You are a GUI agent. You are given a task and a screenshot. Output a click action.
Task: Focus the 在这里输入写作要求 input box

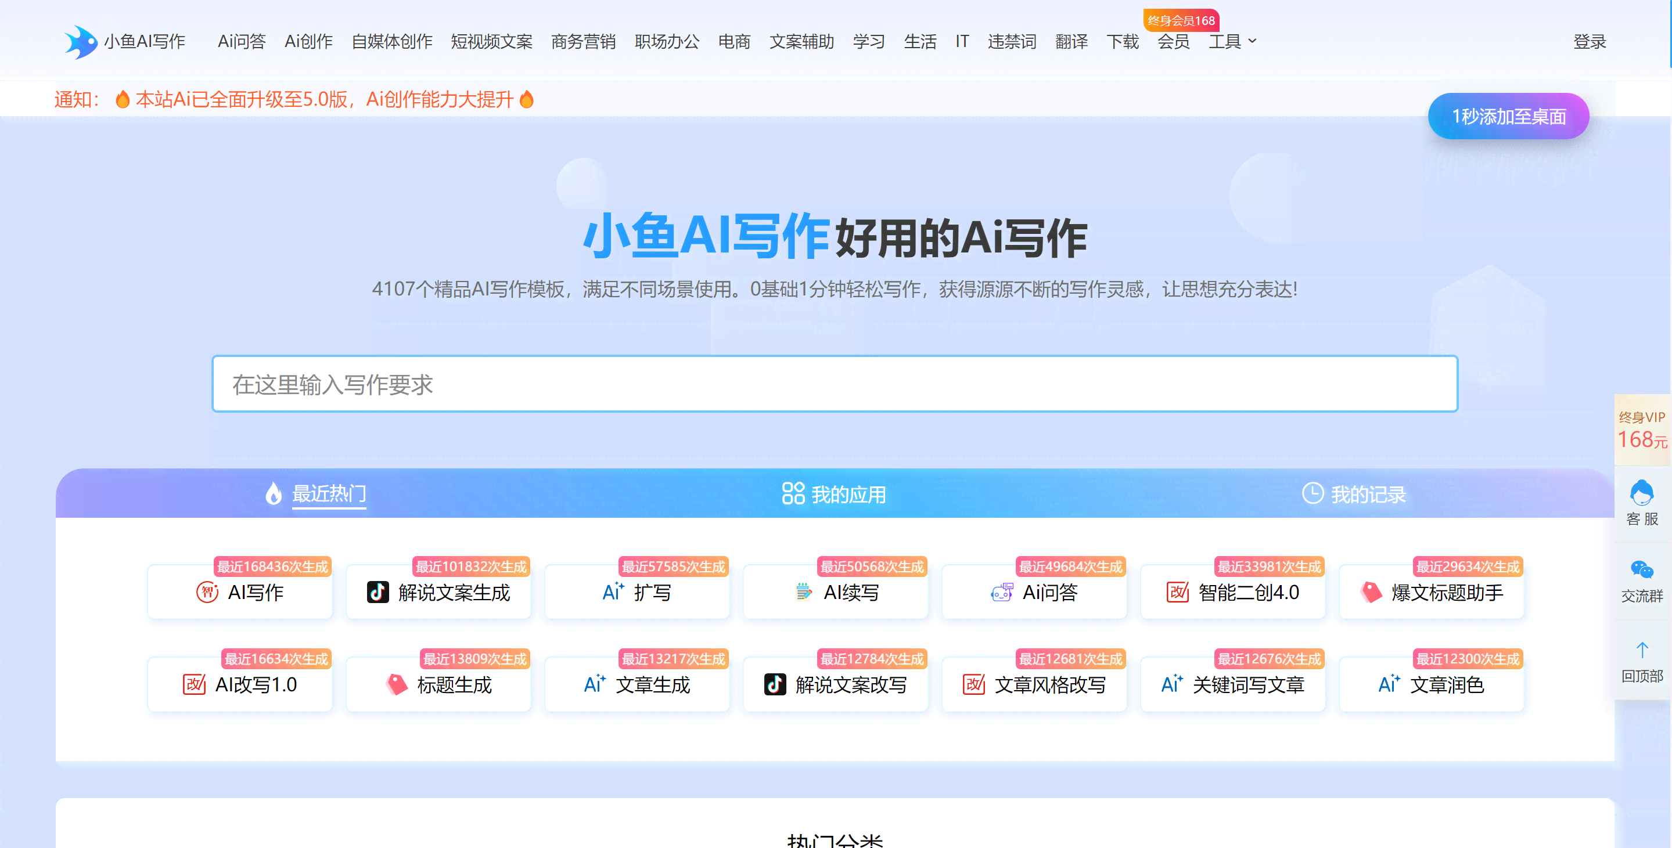835,384
